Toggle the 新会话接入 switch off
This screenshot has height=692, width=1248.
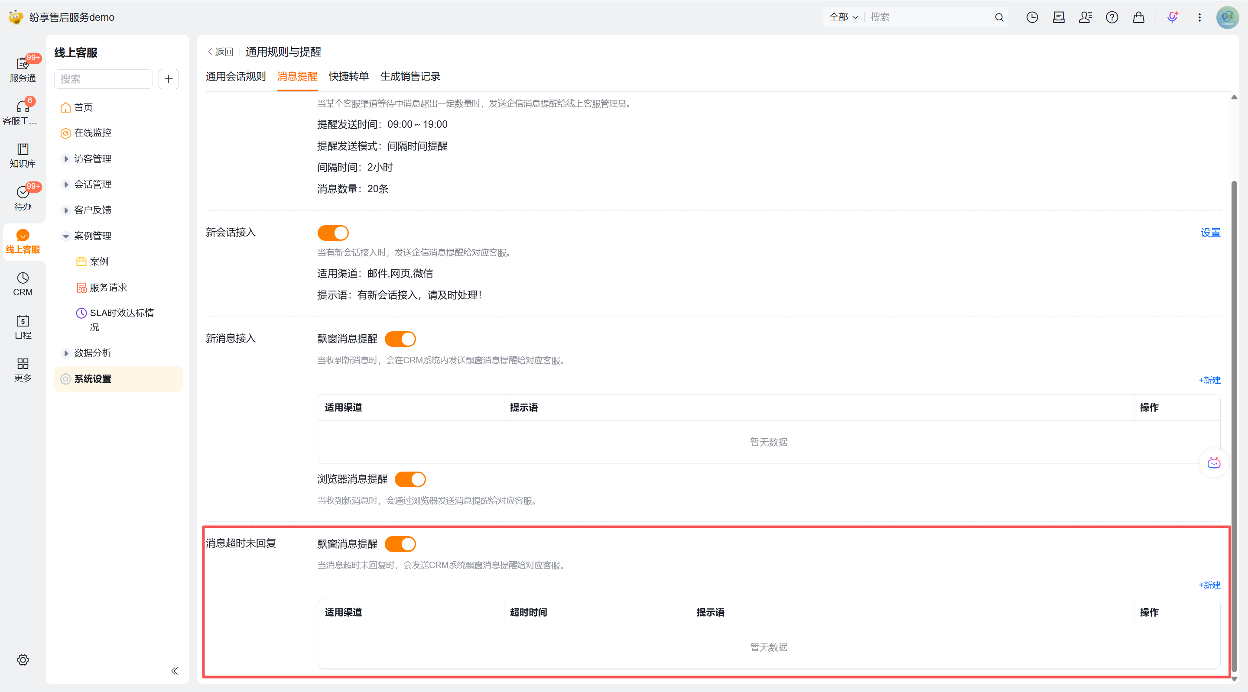[x=333, y=233]
